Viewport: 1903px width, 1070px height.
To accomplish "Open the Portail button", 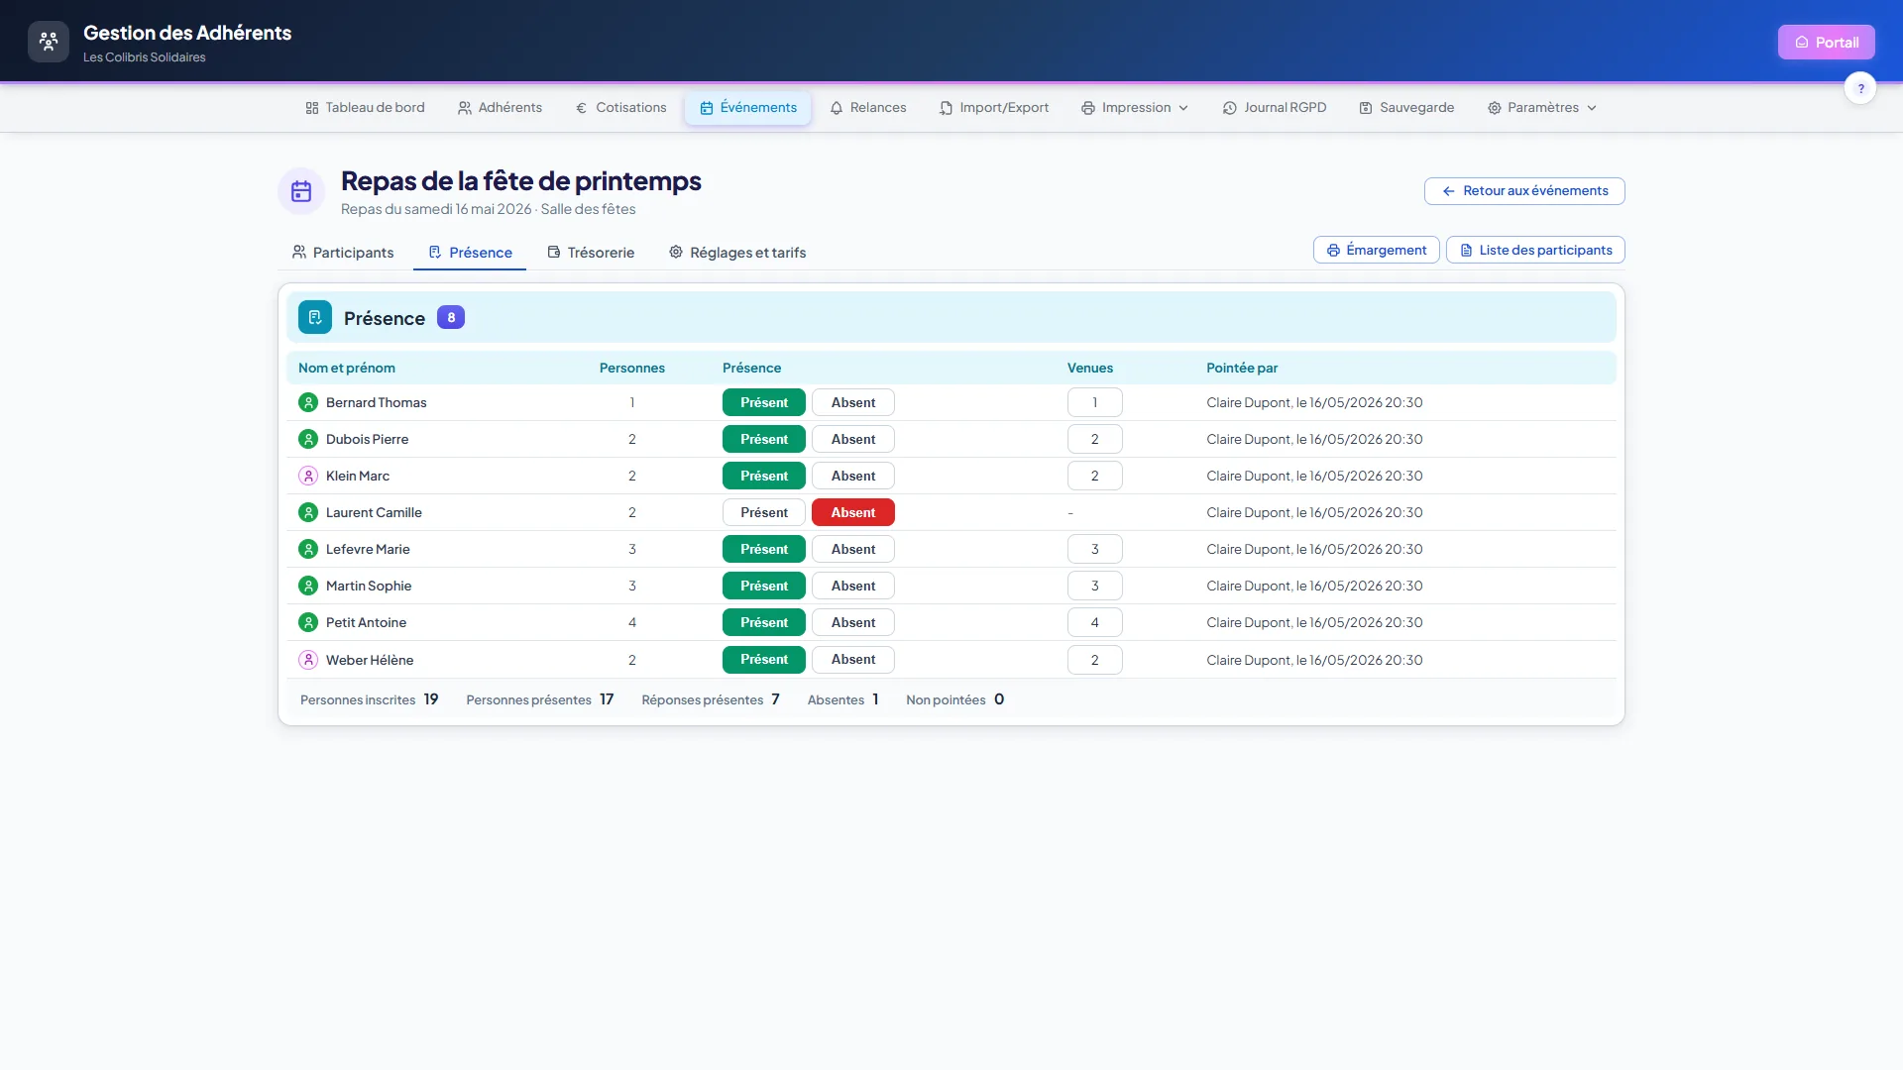I will tap(1826, 43).
